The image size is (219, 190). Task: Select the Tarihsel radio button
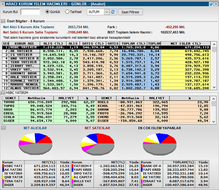pyautogui.click(x=67, y=12)
